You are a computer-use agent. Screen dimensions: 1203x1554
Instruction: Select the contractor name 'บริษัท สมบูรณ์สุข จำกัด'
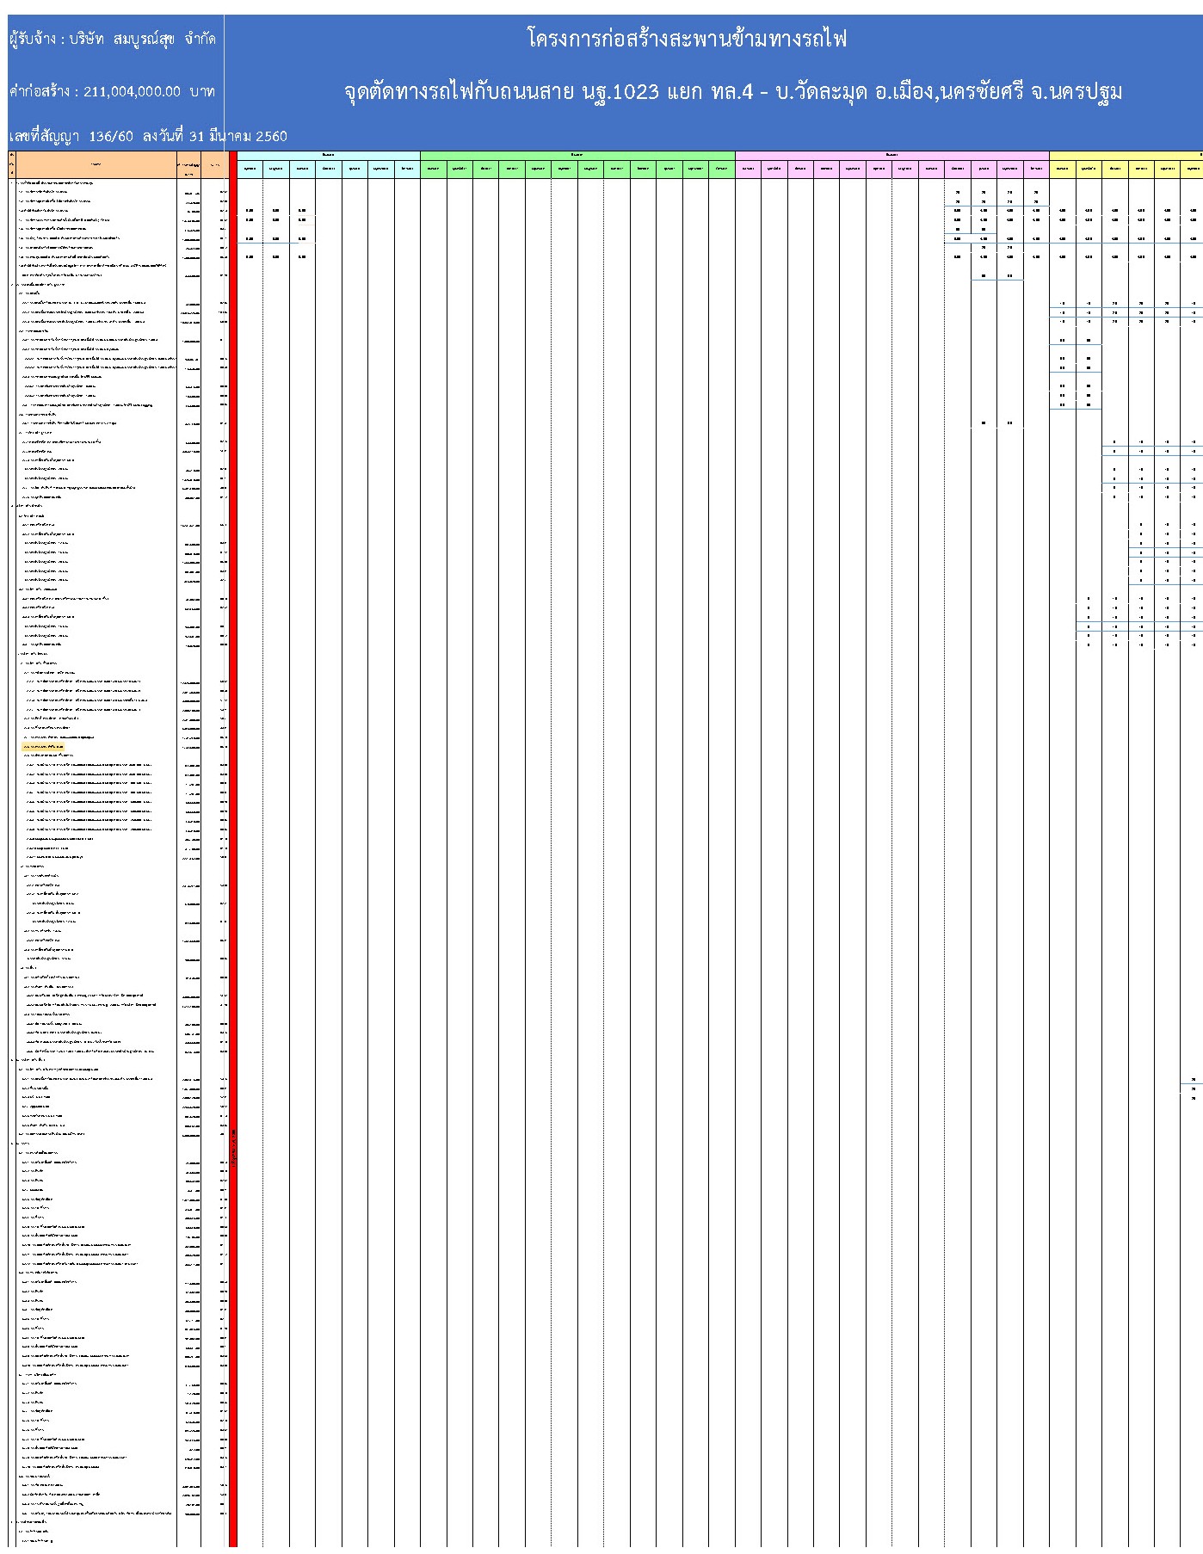[112, 40]
